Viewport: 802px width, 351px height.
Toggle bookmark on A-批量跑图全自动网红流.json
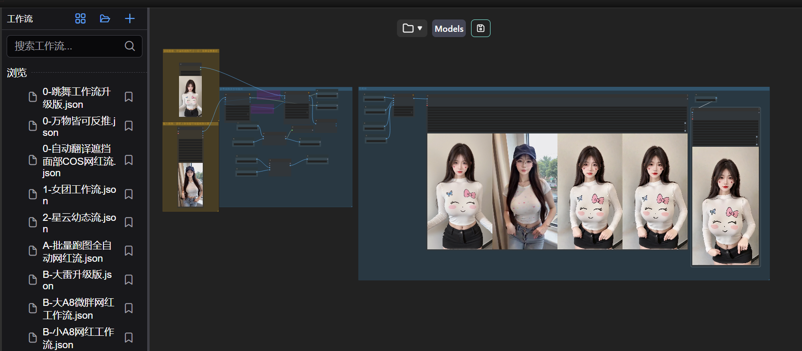pos(128,251)
